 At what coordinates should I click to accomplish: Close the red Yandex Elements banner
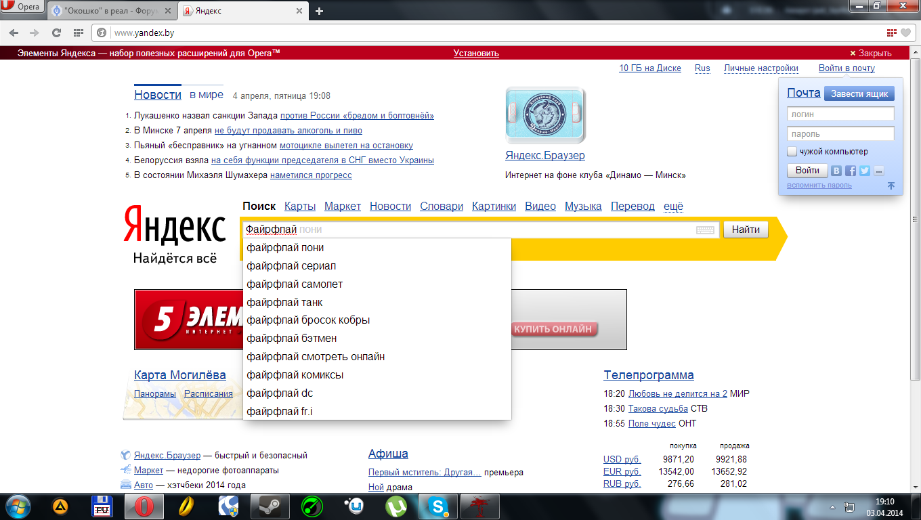(x=871, y=53)
